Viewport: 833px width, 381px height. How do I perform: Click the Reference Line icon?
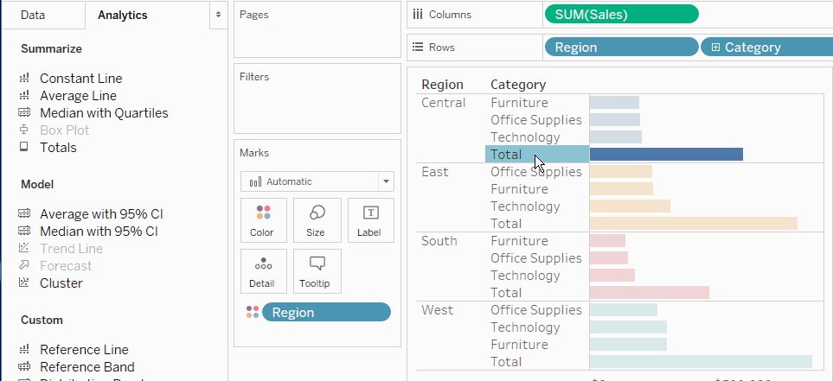click(x=24, y=350)
